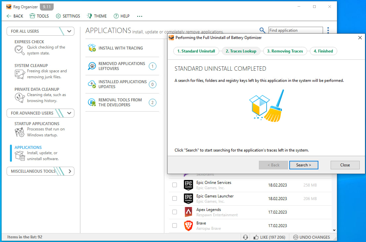Close the uninstall dialog with X

point(360,38)
